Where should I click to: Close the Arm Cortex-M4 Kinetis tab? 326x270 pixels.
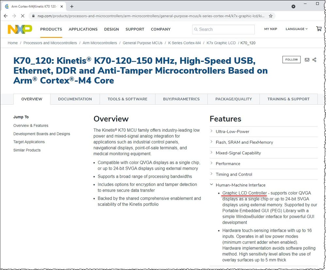click(62, 7)
